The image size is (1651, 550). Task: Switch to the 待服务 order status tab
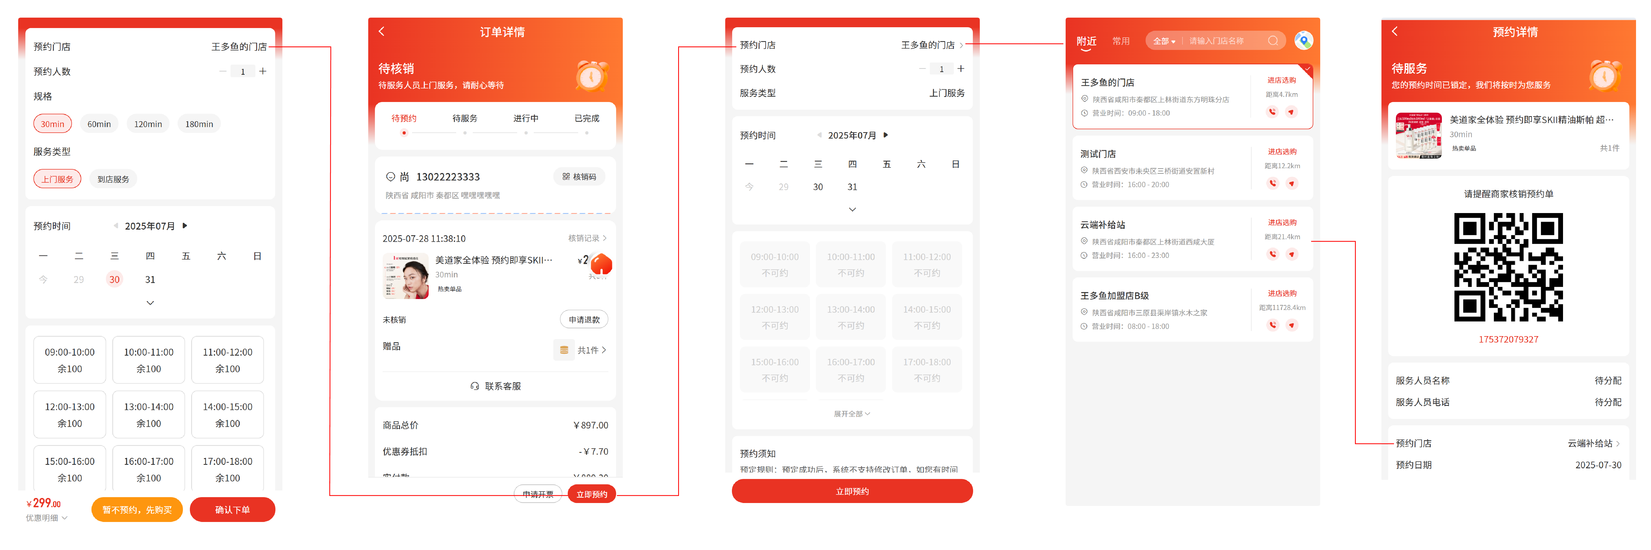click(465, 118)
